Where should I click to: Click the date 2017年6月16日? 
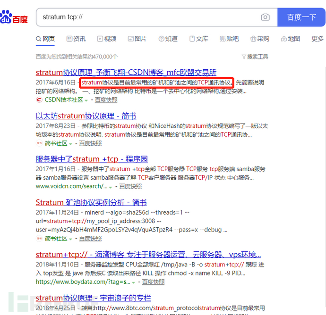click(x=55, y=83)
